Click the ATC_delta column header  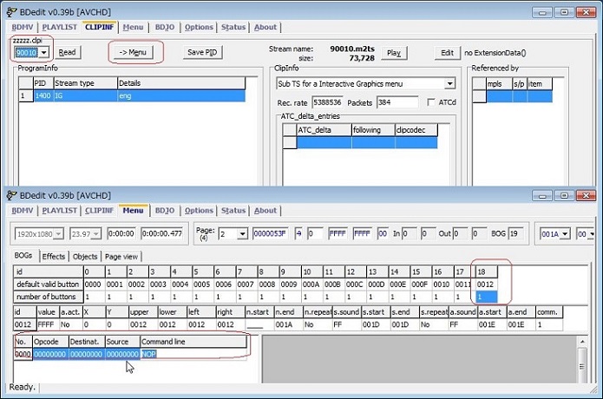pyautogui.click(x=324, y=130)
